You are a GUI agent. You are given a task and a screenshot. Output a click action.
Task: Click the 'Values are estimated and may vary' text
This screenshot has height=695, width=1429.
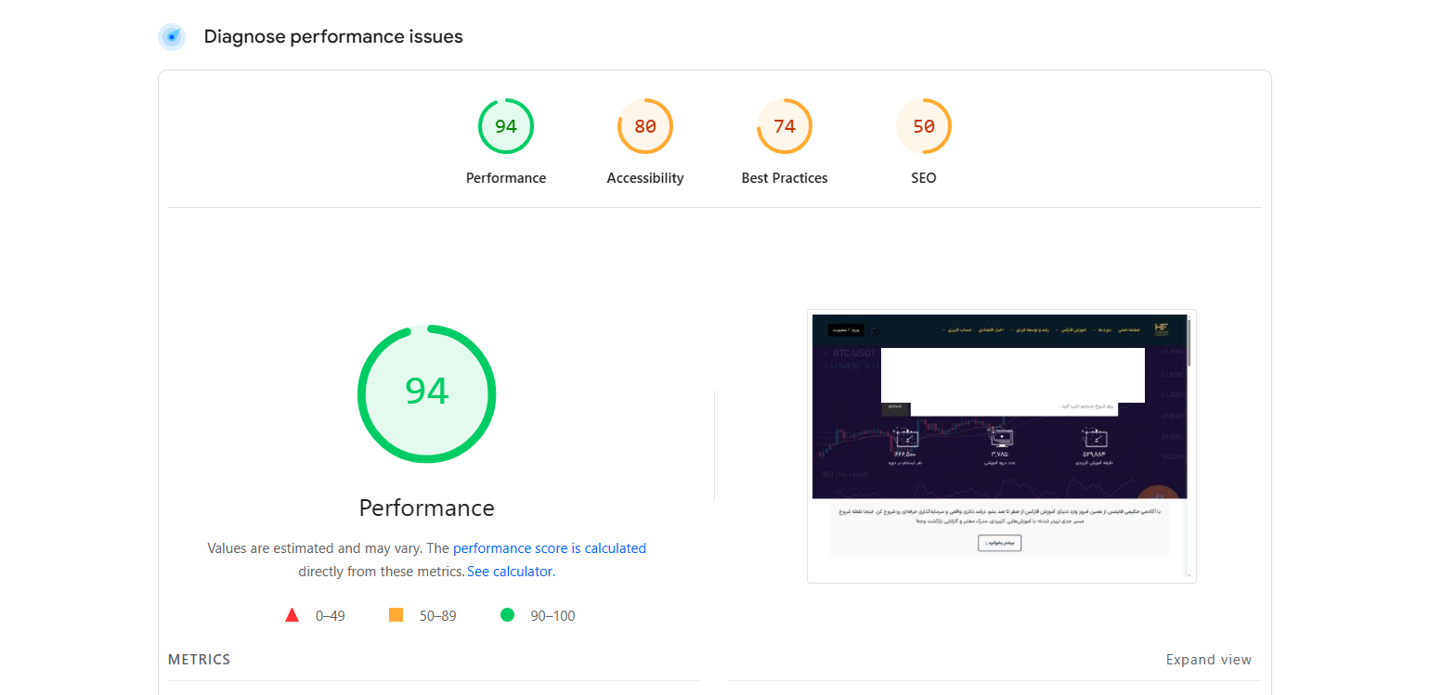click(x=315, y=548)
